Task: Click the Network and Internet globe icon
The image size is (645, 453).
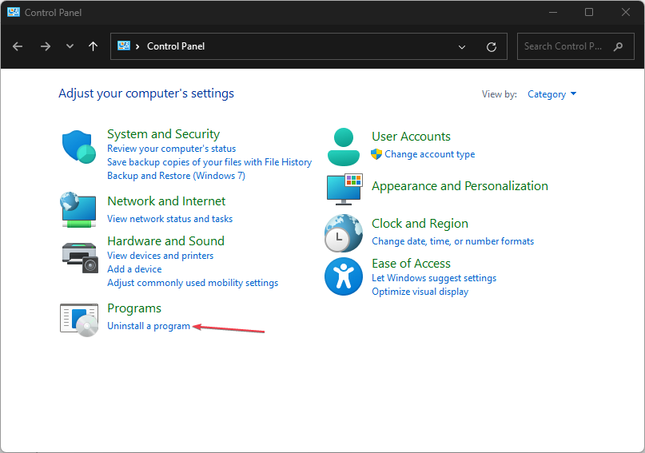Action: pyautogui.click(x=78, y=209)
